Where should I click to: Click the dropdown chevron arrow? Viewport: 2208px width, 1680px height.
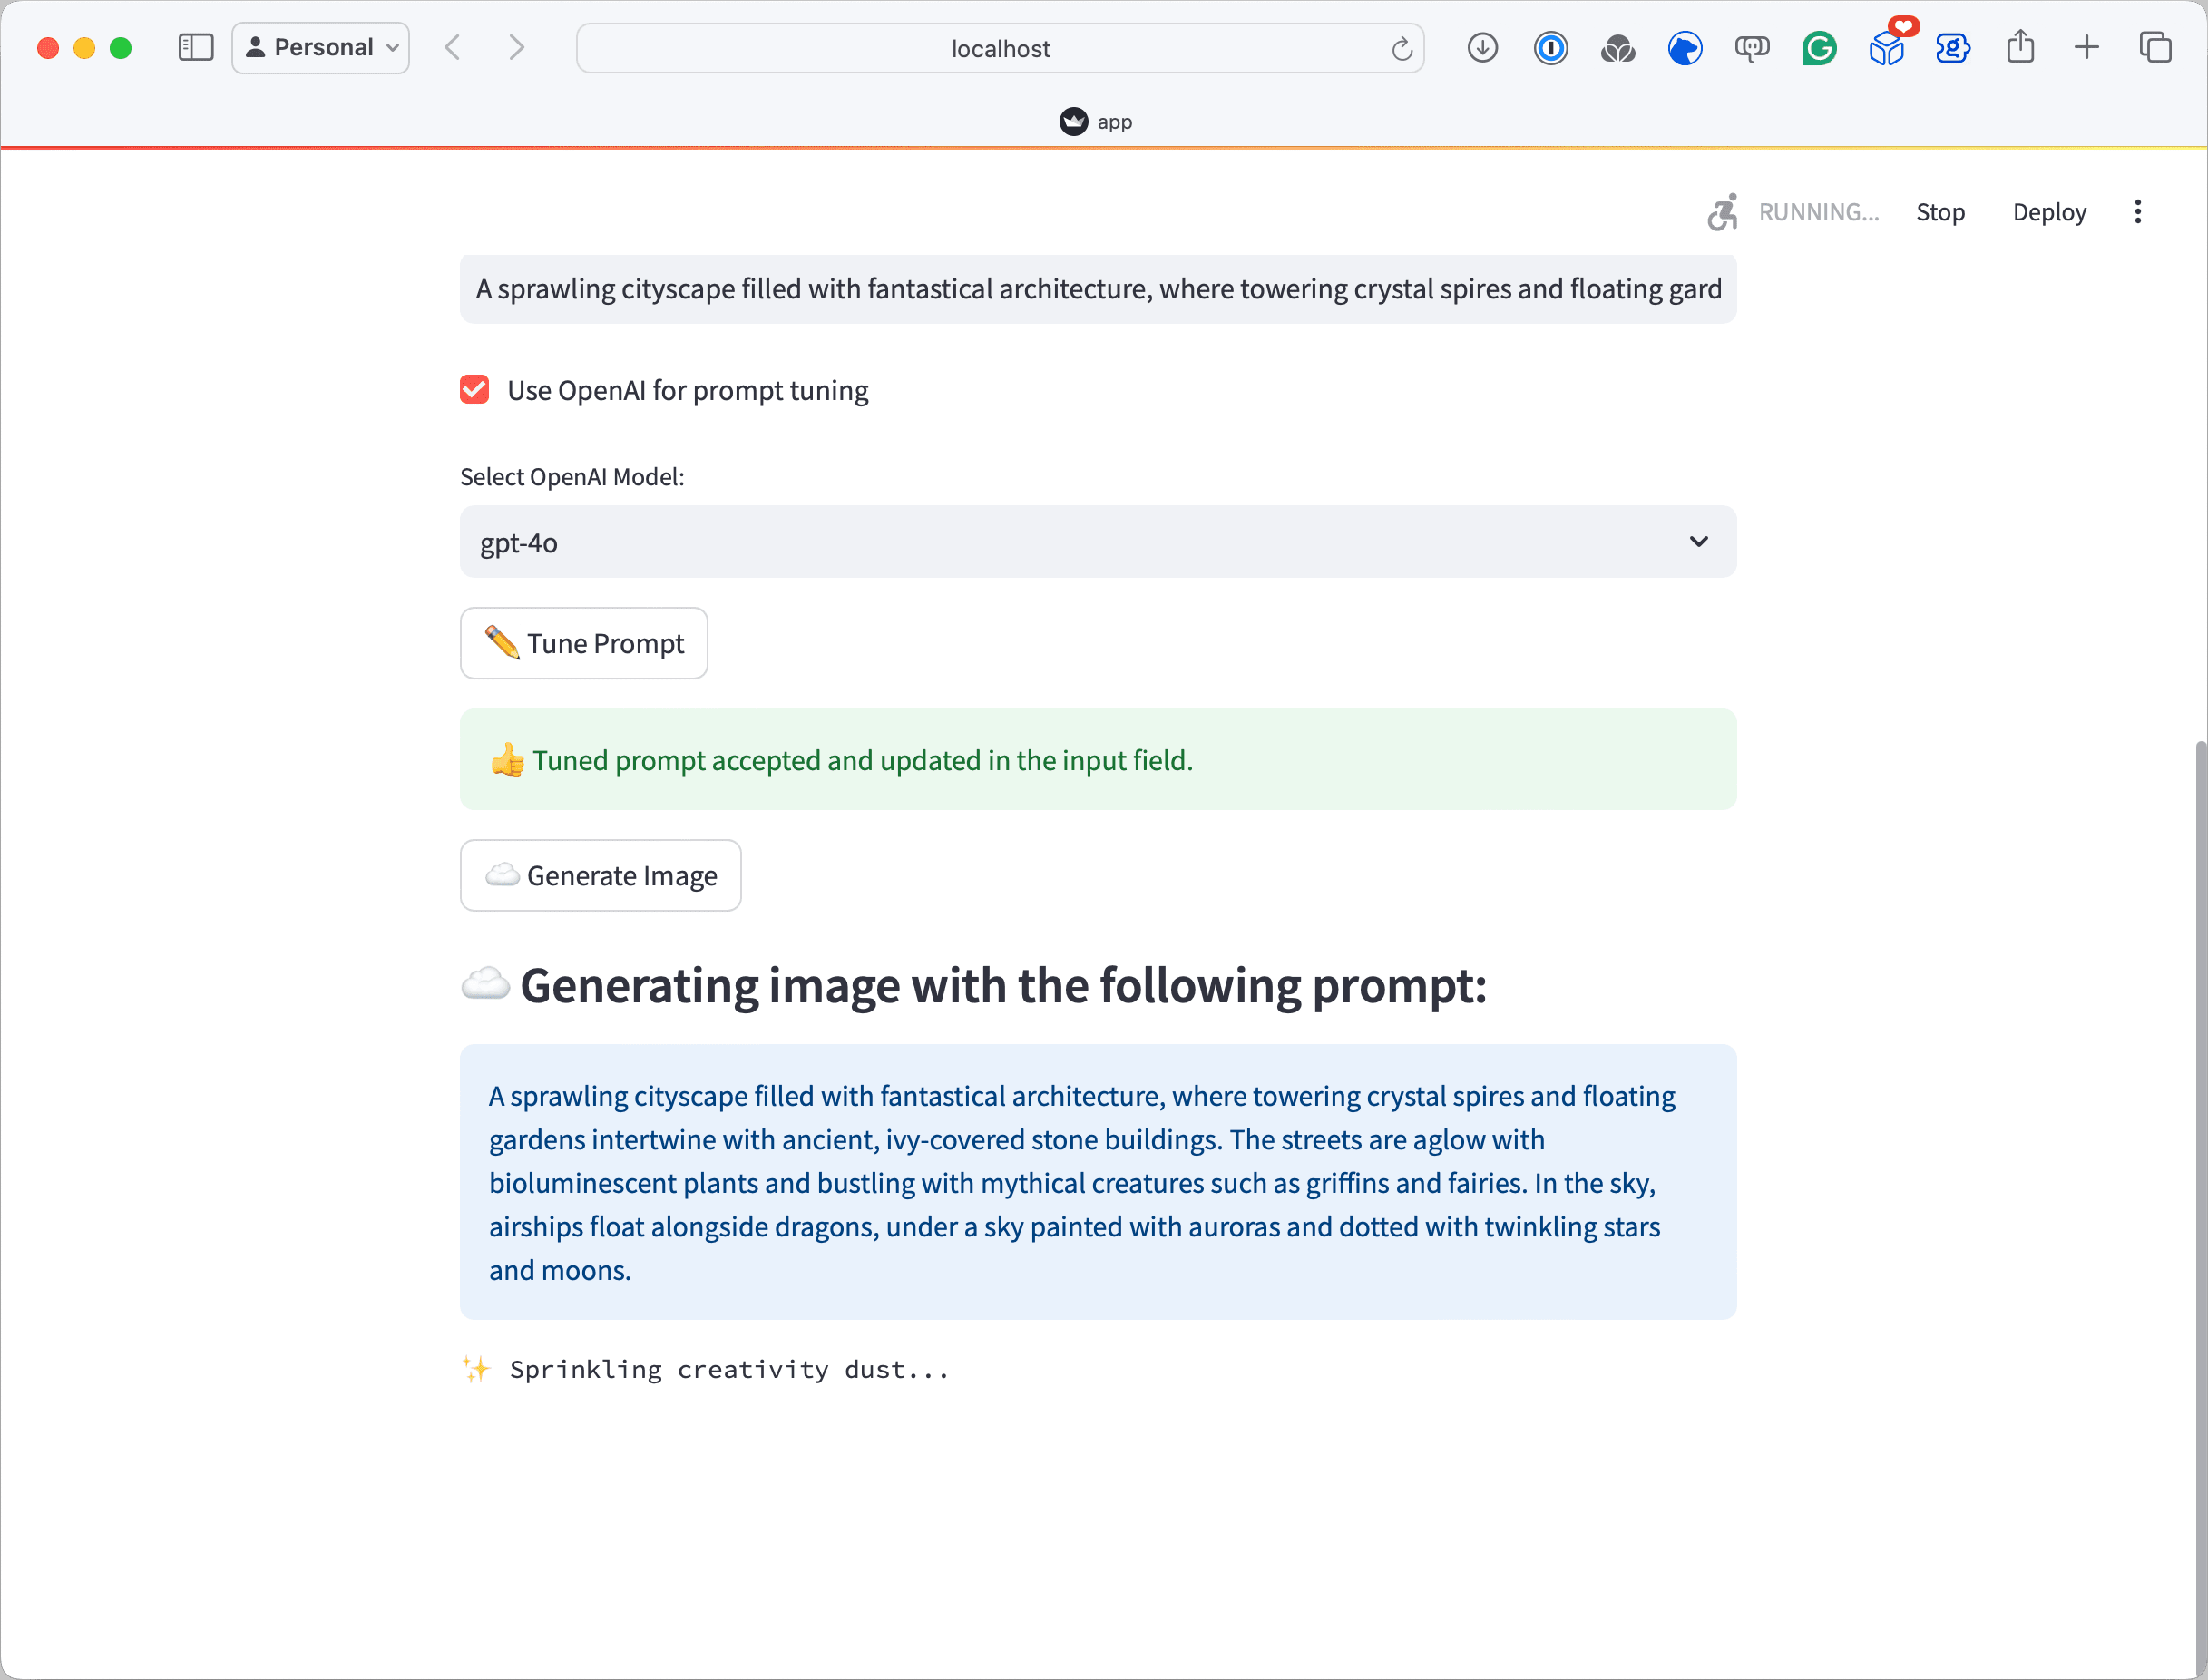(x=1698, y=542)
